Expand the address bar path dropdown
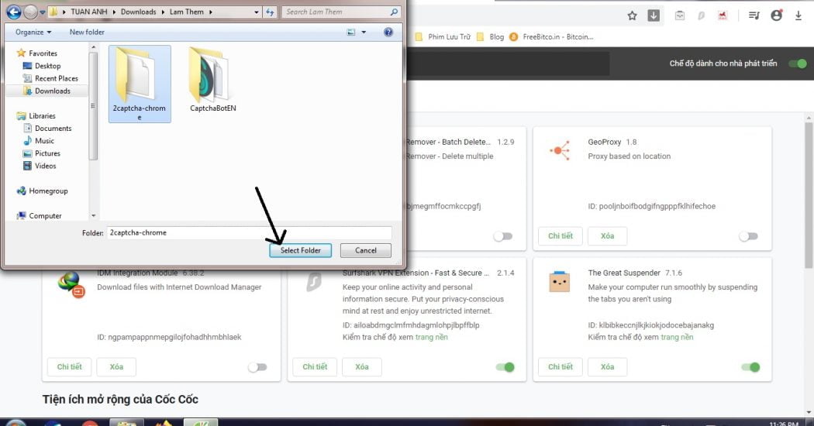814x426 pixels. click(x=257, y=12)
